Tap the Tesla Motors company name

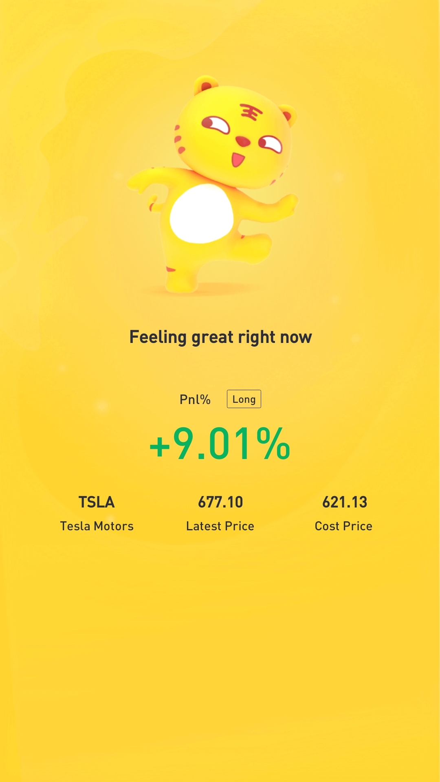click(97, 526)
